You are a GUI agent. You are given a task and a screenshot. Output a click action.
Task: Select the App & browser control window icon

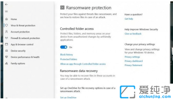7,44
